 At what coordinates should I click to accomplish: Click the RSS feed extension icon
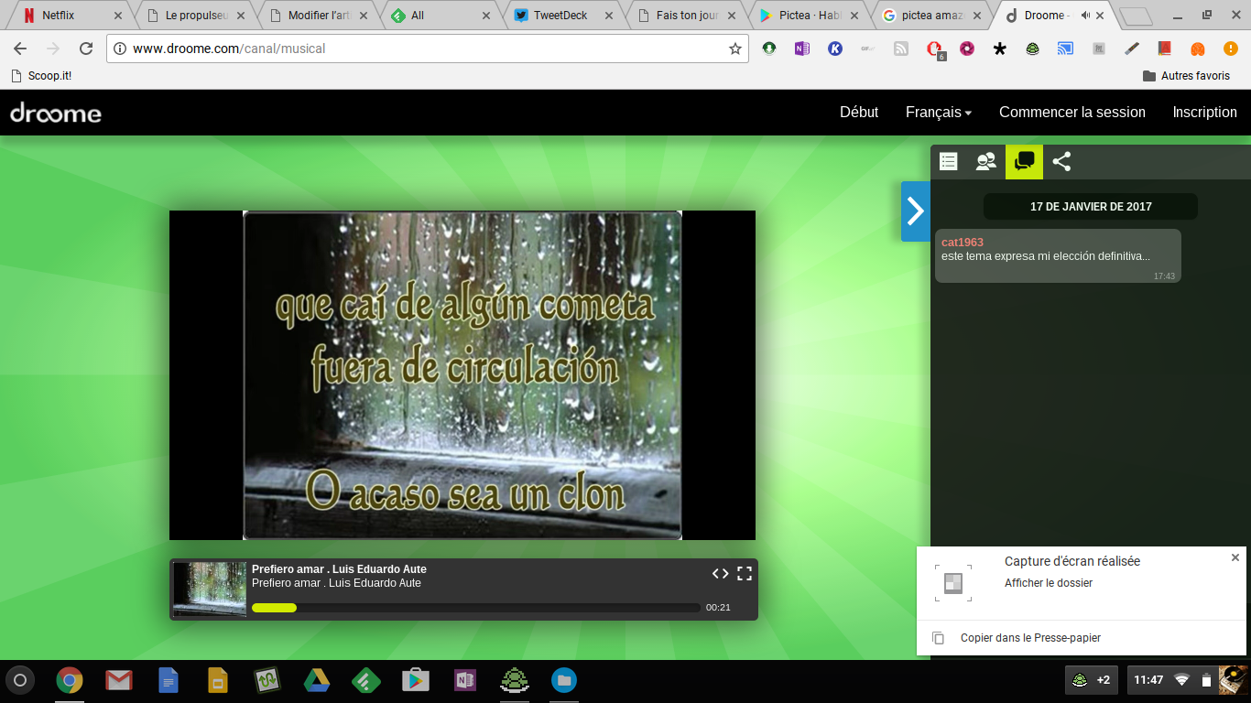901,49
